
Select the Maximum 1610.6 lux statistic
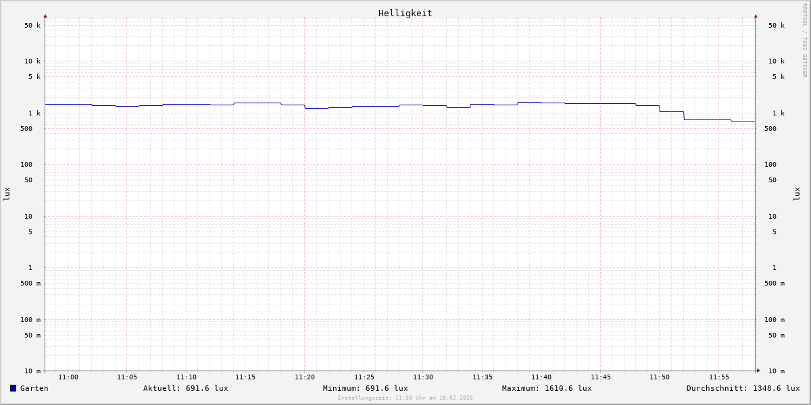546,388
